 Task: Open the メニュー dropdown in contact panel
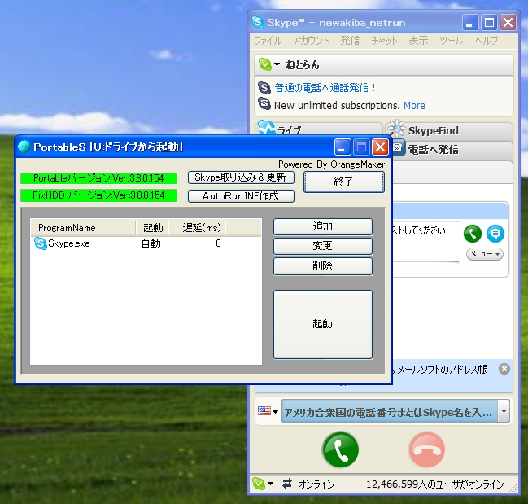coord(485,254)
